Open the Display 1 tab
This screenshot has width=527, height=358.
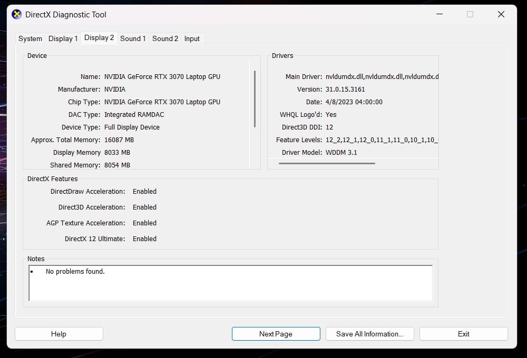[63, 38]
